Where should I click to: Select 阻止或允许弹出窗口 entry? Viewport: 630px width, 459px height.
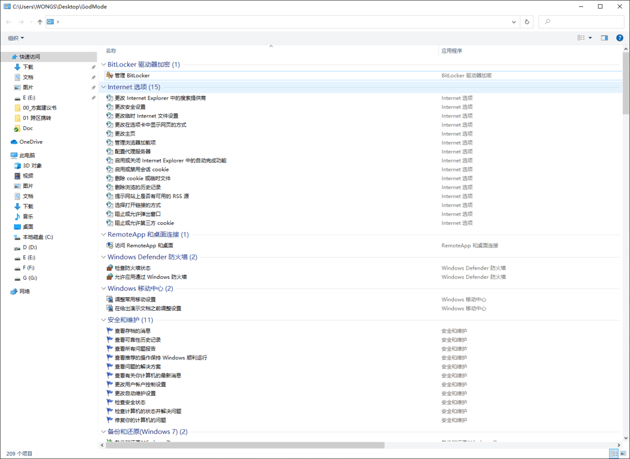(138, 214)
